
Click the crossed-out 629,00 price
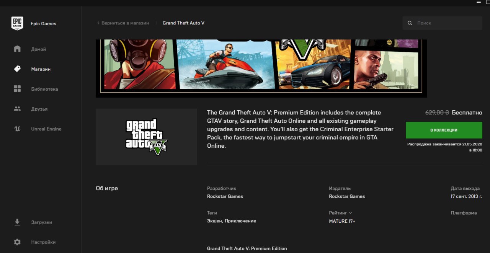tap(437, 113)
